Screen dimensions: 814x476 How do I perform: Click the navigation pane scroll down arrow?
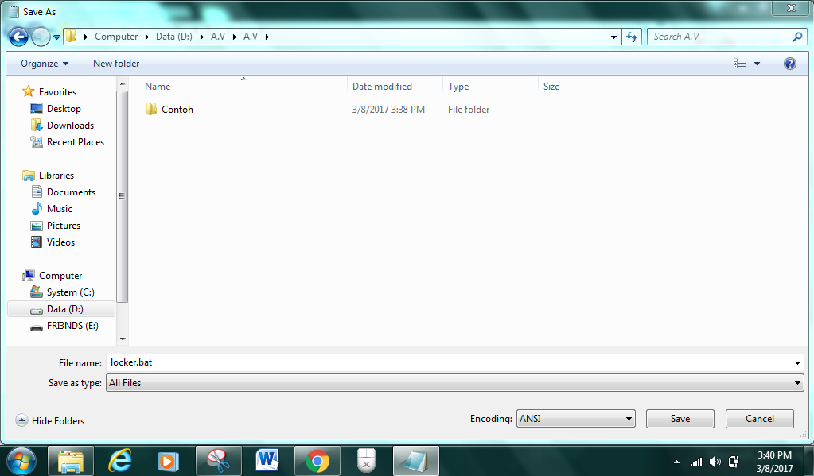click(x=123, y=339)
